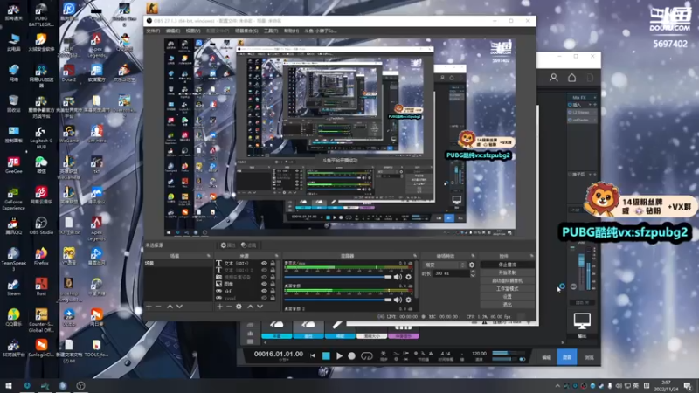Click 退出 button in OBS controls

(x=508, y=305)
